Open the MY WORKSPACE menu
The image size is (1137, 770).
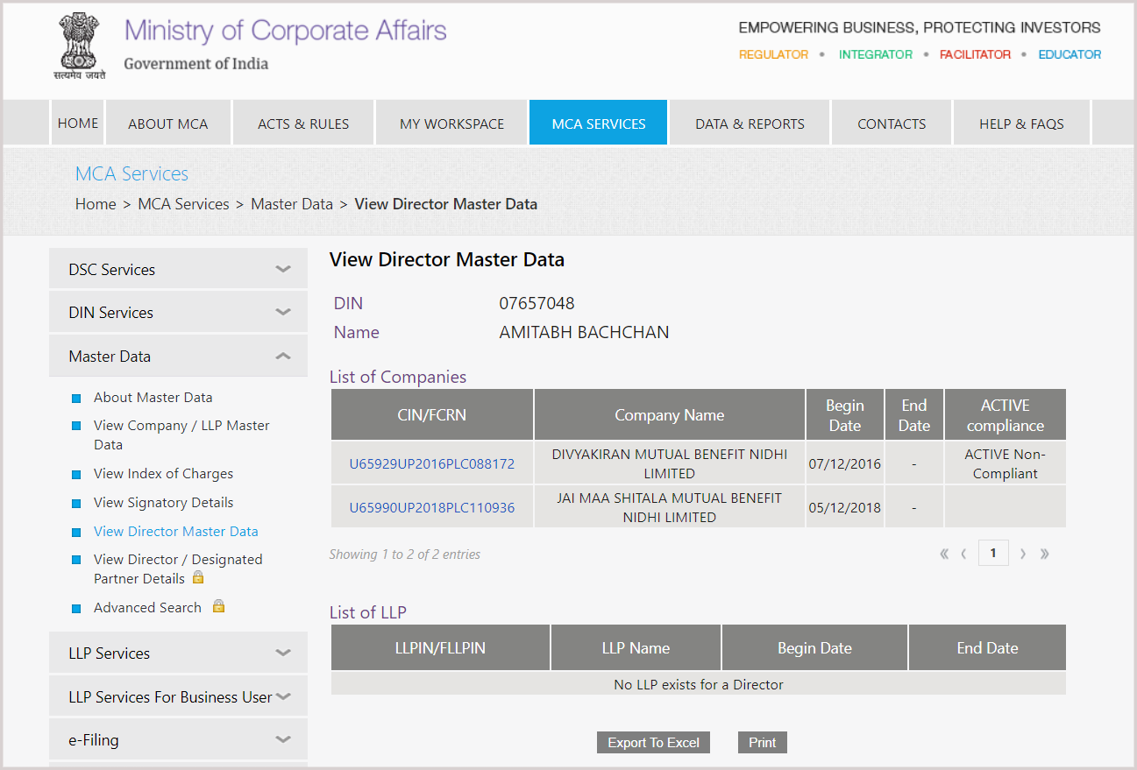point(451,123)
